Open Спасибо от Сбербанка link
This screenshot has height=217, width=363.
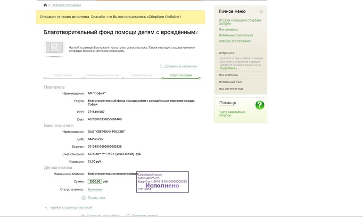(x=234, y=41)
